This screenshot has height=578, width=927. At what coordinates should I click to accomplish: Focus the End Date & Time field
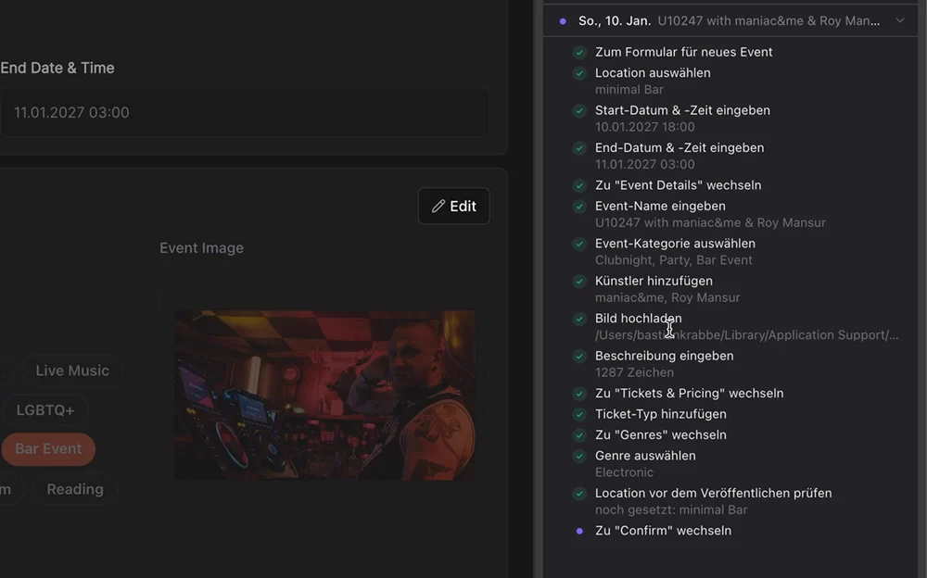point(245,112)
